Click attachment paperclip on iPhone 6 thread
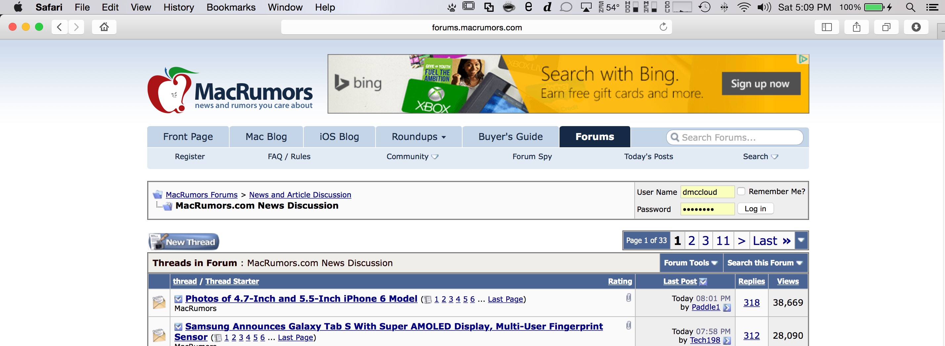The height and width of the screenshot is (346, 945). (x=628, y=297)
